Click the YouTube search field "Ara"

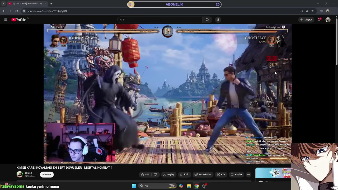(160, 20)
